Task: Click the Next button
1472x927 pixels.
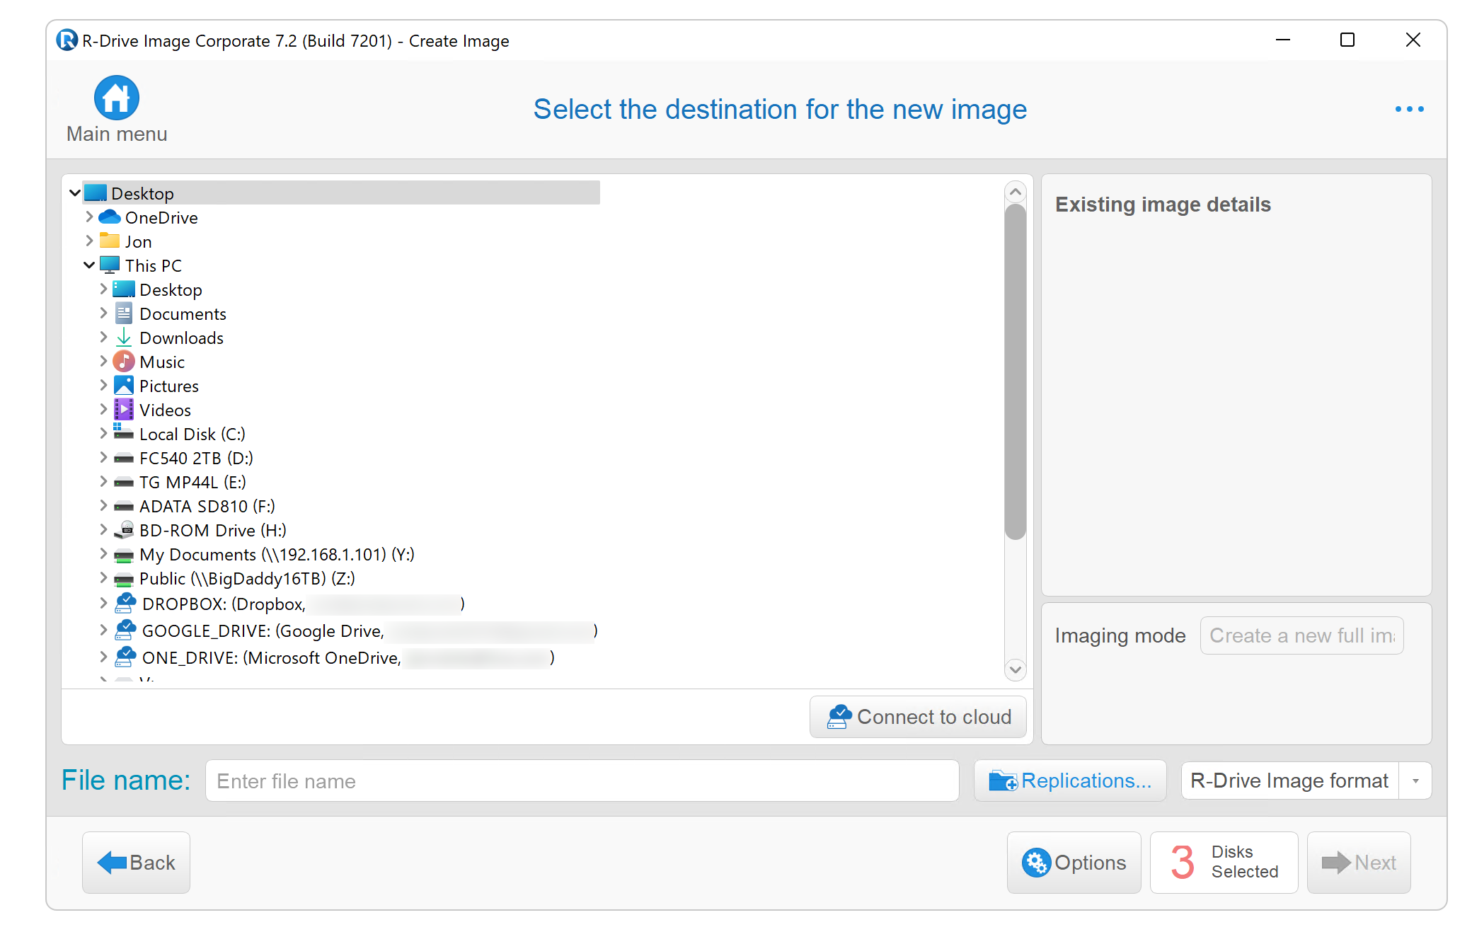Action: (x=1359, y=862)
